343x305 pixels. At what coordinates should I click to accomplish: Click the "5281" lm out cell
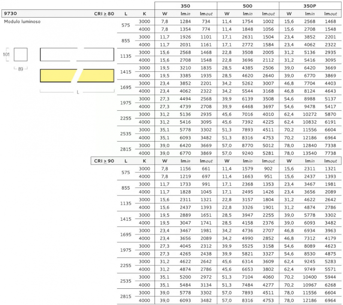click(268, 153)
